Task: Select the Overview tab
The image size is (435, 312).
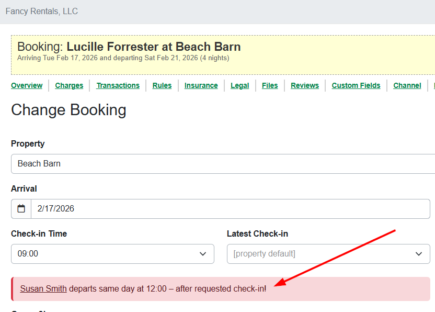Action: (x=27, y=85)
